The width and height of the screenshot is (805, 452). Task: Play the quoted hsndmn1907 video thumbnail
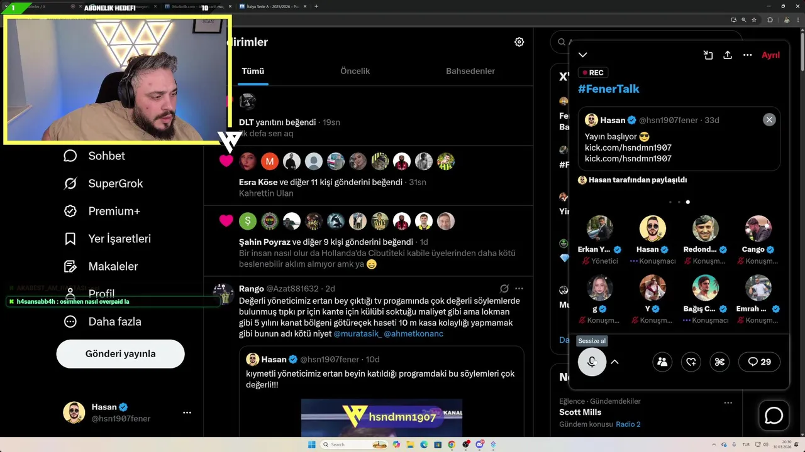(x=382, y=418)
